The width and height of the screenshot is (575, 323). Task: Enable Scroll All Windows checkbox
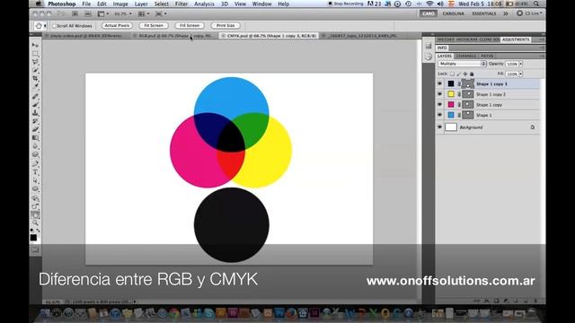point(54,26)
